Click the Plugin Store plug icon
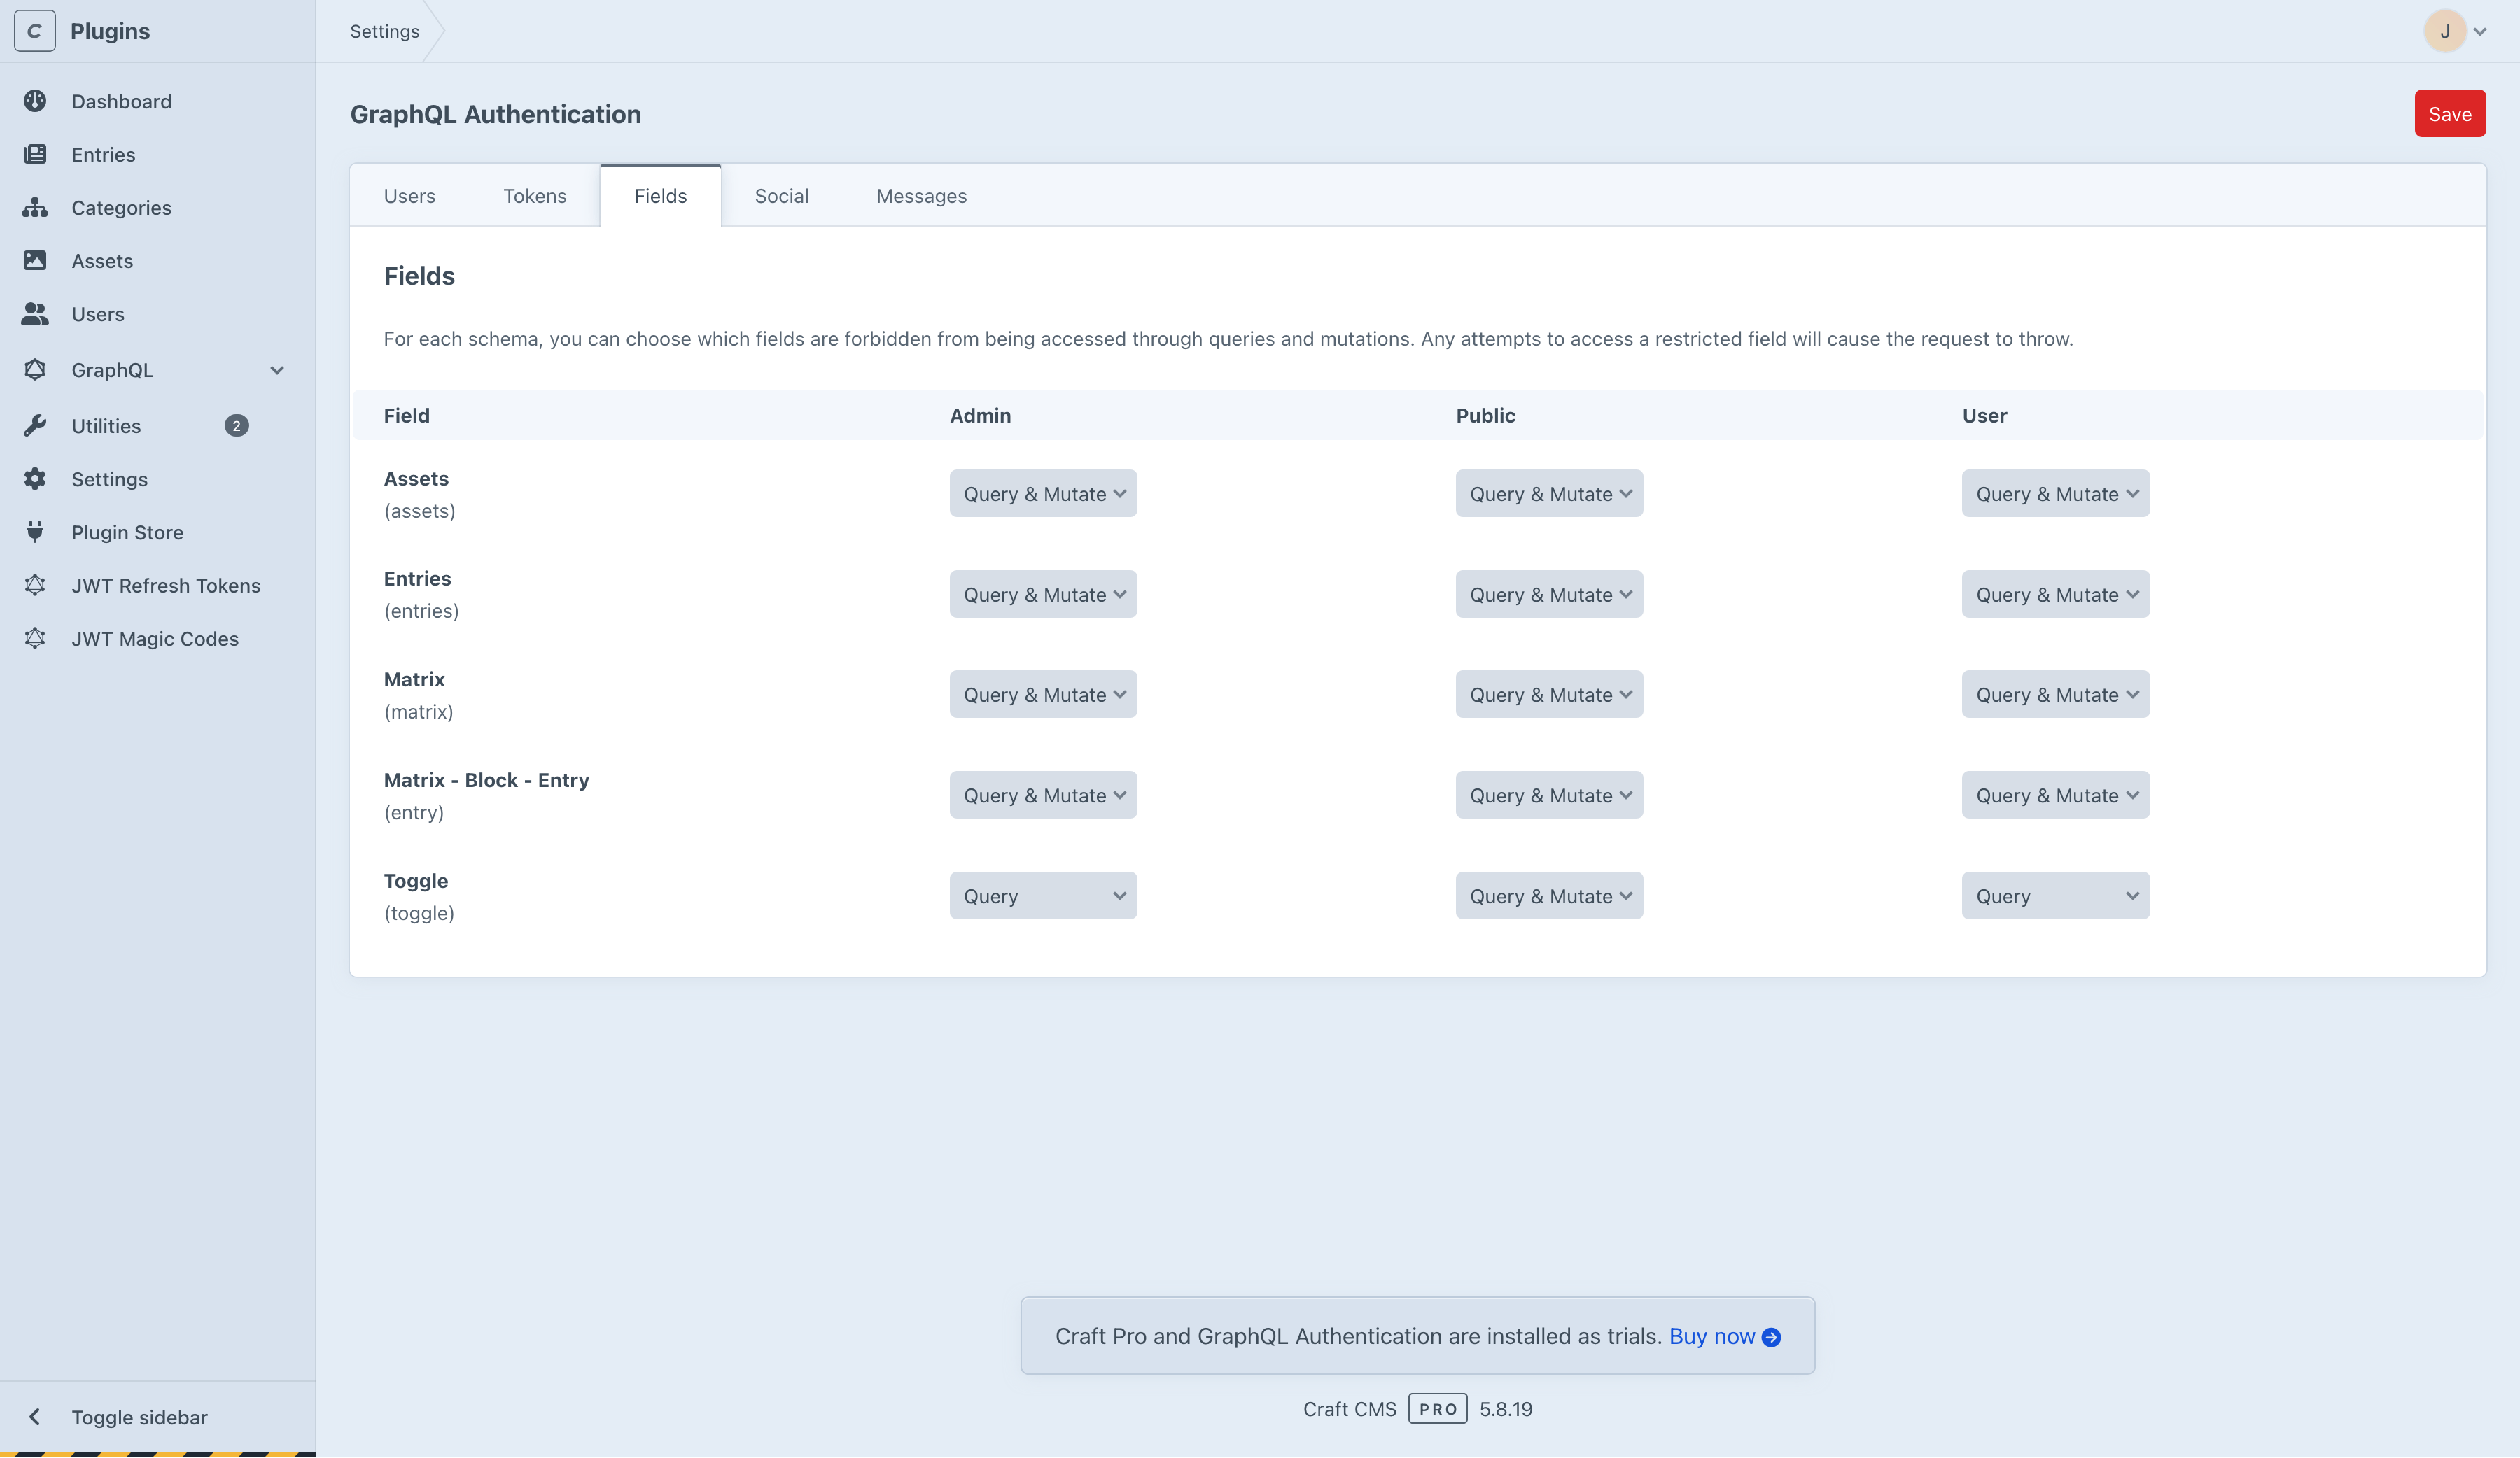Viewport: 2520px width, 1458px height. click(35, 532)
